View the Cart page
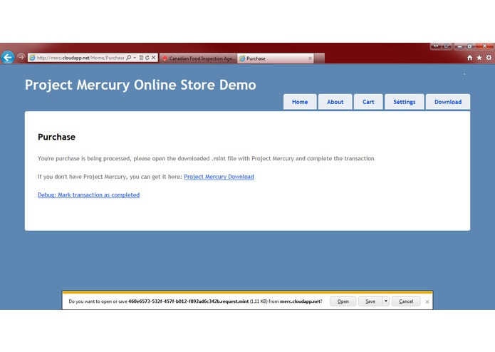The image size is (495, 352). tap(368, 102)
